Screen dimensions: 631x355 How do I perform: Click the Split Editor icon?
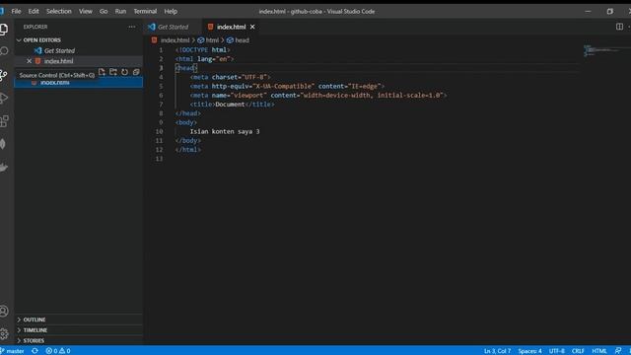click(x=619, y=27)
